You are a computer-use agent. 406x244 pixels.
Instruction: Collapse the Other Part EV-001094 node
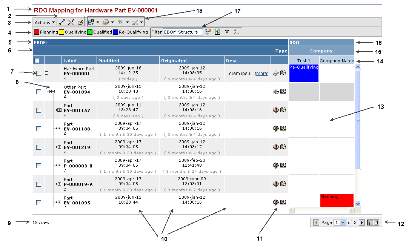coord(53,92)
